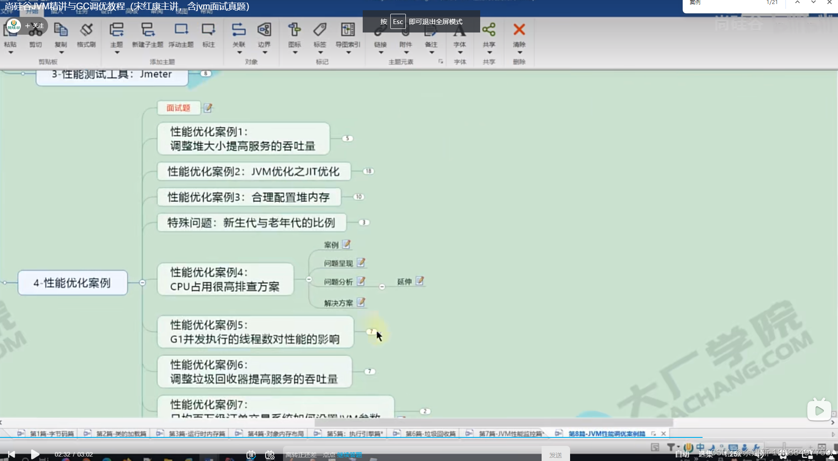
Task: Switch to the 第1篇-字节码篇 tab
Action: click(x=46, y=433)
